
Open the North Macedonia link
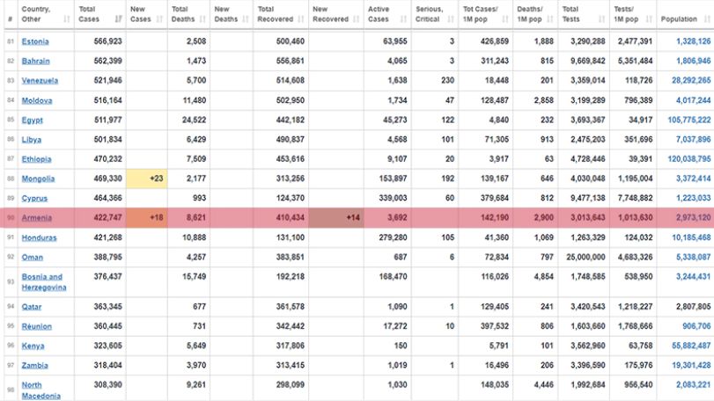click(x=41, y=390)
